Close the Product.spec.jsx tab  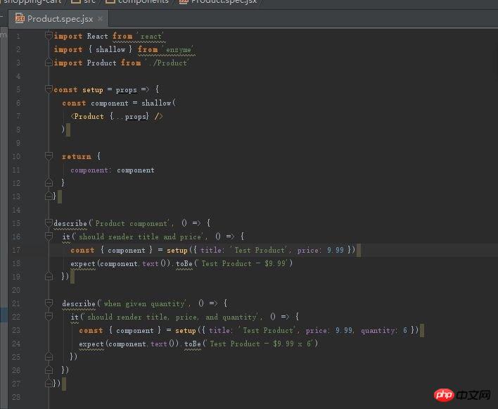click(x=101, y=19)
